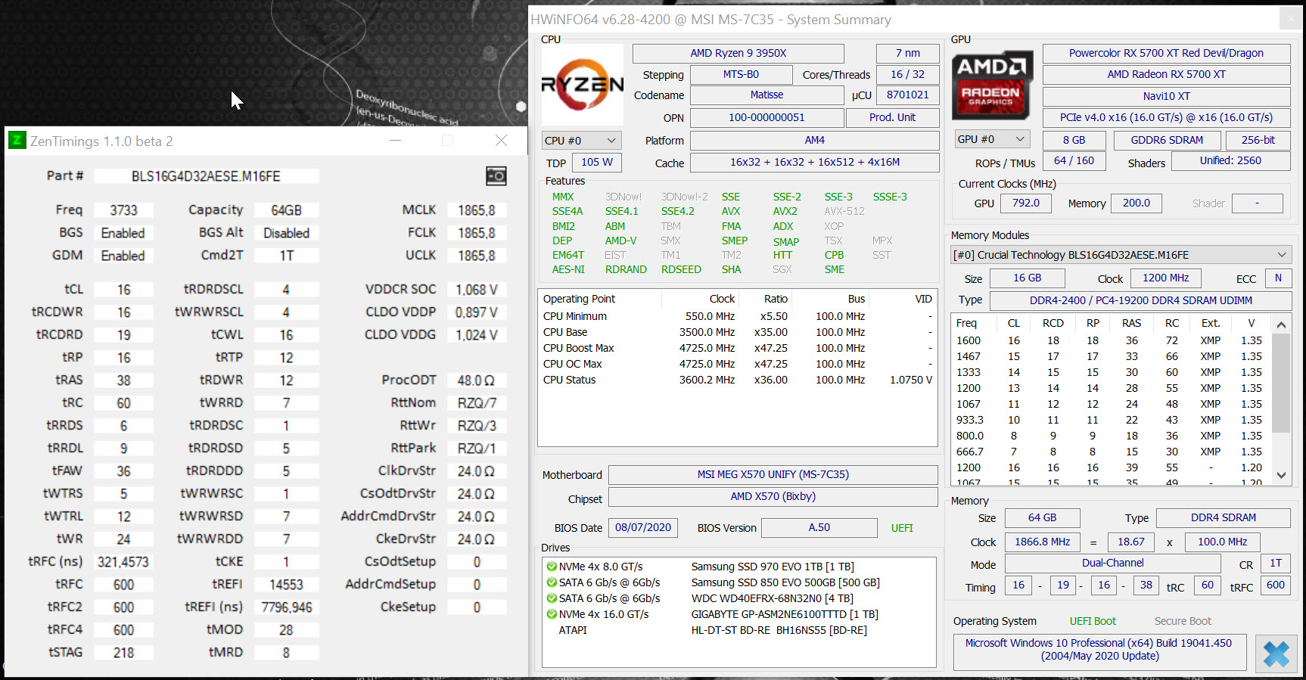
Task: Click the tCL value 16 in ZenTimings
Action: (x=123, y=290)
